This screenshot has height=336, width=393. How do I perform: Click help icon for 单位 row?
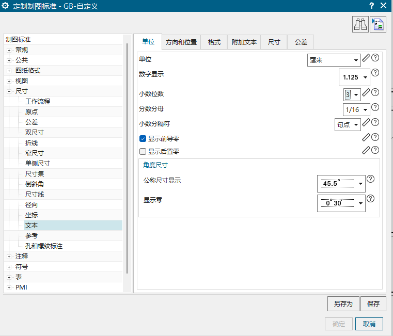[x=375, y=58]
